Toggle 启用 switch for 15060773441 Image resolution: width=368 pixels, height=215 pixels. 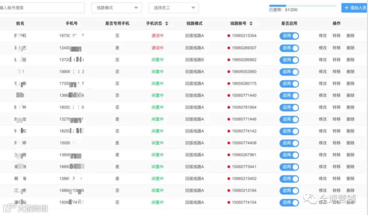(289, 167)
